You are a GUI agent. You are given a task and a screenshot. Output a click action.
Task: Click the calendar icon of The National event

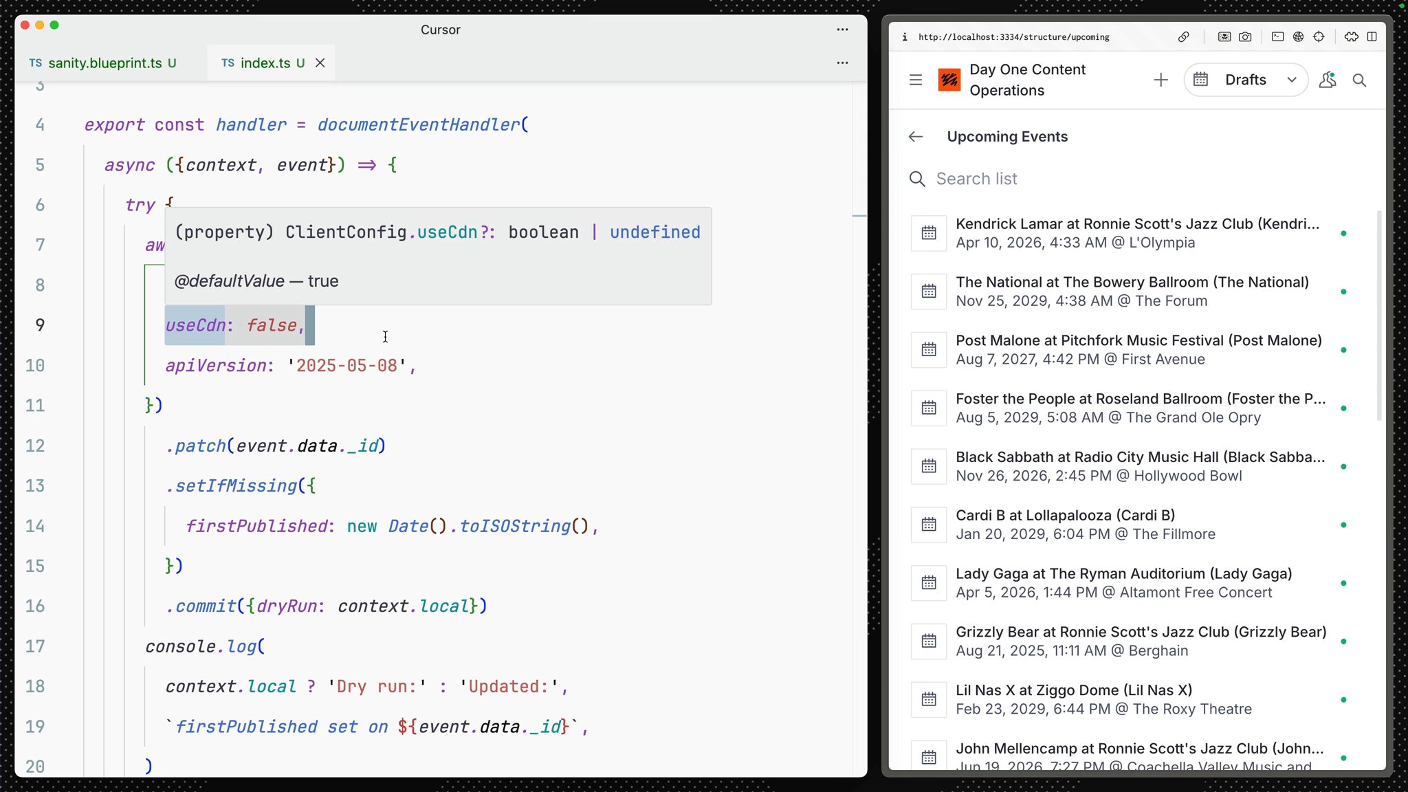(x=929, y=291)
